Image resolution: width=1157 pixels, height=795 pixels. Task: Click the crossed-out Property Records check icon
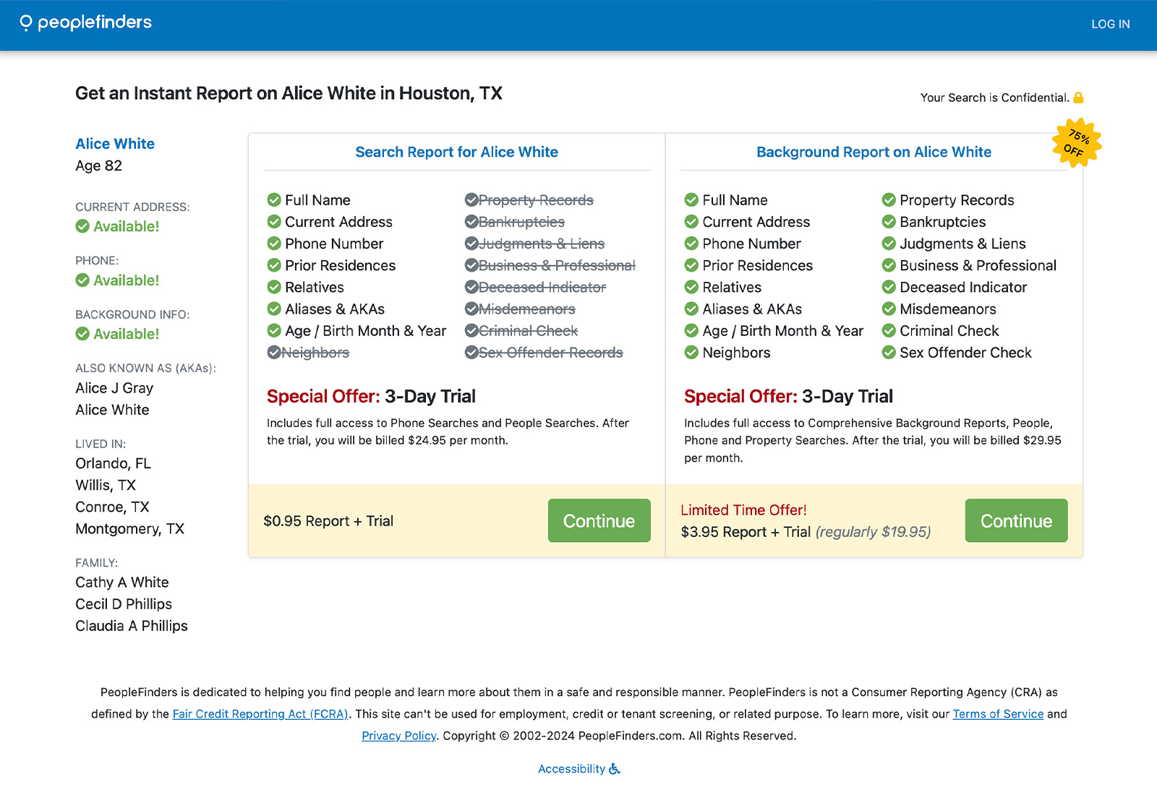tap(471, 199)
